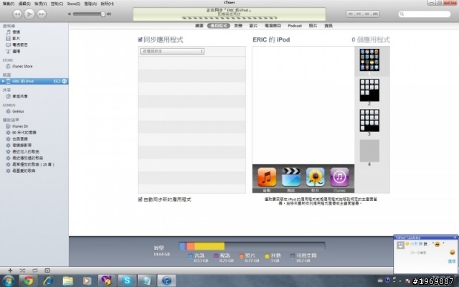Click the Previous track rewind button
459x287 pixels.
click(17, 14)
